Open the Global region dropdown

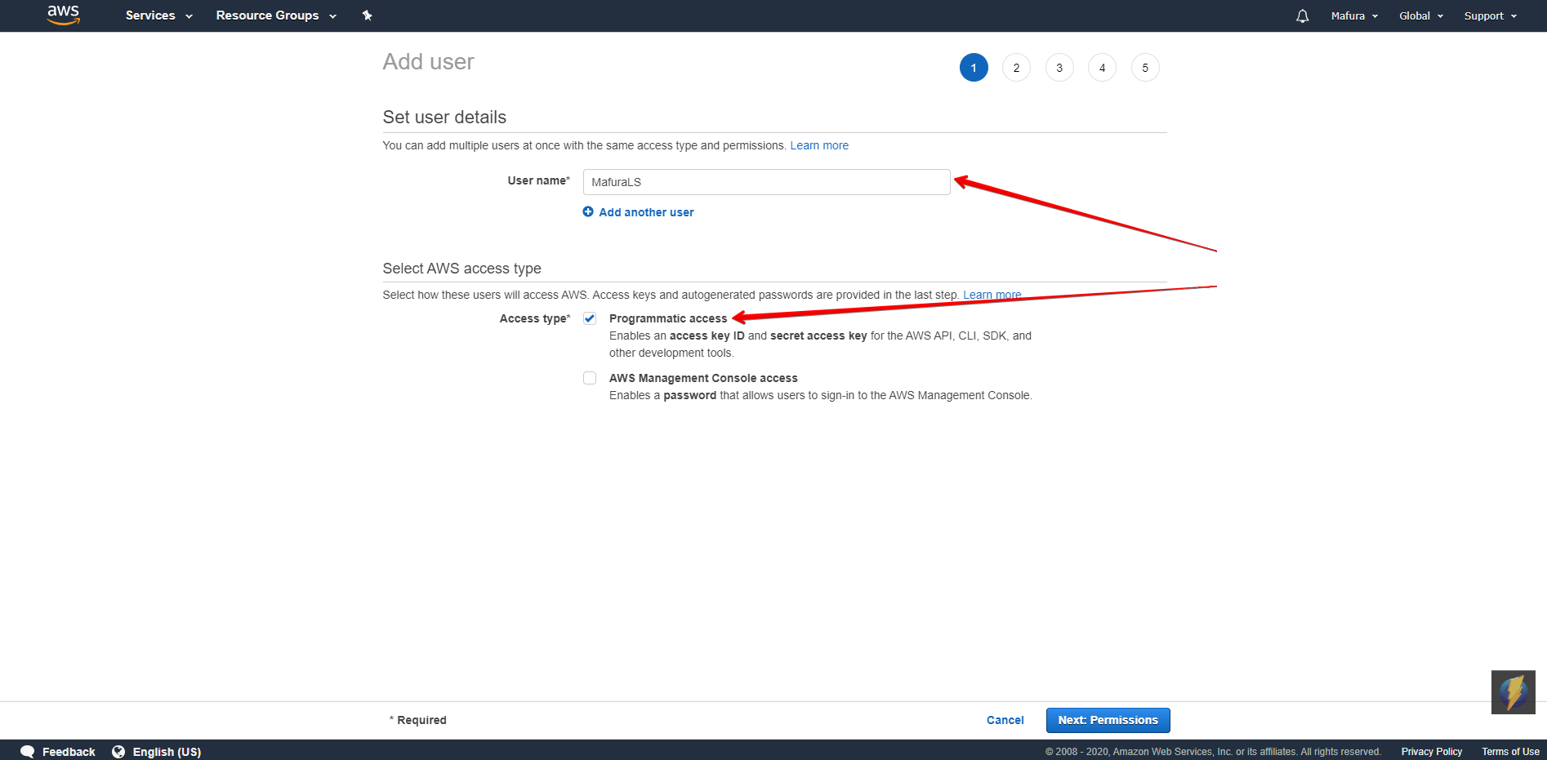[x=1421, y=16]
